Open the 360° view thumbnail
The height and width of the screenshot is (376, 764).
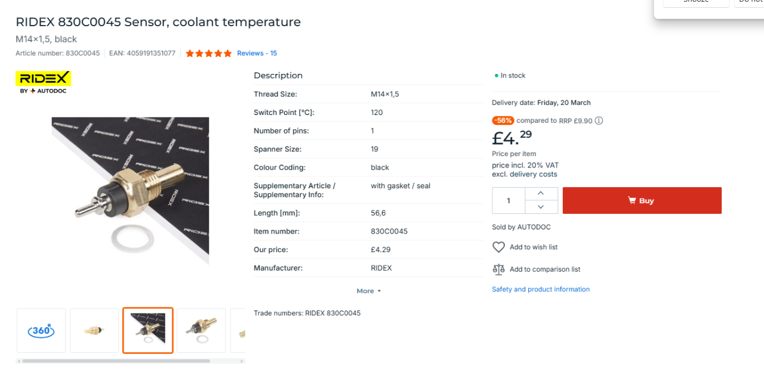click(x=41, y=330)
